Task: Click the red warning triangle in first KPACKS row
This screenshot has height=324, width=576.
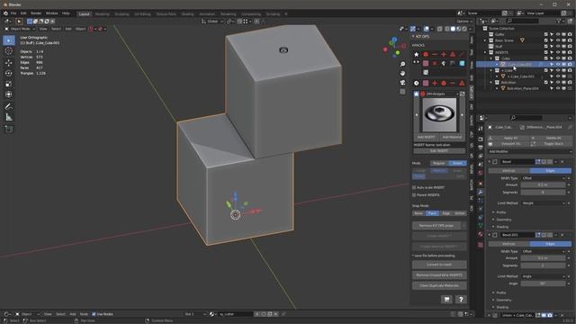Action: pos(453,54)
